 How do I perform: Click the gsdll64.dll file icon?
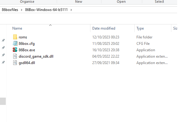tap(15, 63)
